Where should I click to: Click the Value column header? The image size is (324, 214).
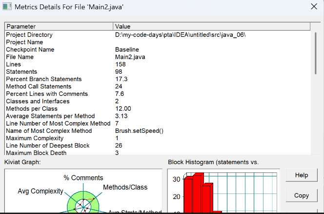(x=212, y=26)
